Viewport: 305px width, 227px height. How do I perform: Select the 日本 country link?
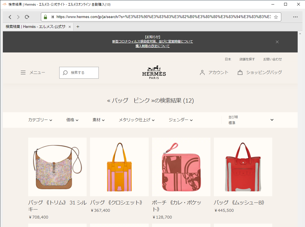tap(228, 59)
